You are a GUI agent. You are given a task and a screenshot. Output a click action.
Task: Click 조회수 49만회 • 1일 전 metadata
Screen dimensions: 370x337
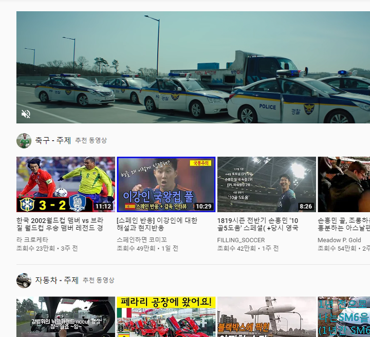point(147,248)
